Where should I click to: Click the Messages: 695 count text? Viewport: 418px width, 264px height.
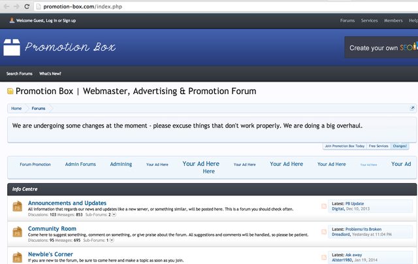pyautogui.click(x=67, y=240)
